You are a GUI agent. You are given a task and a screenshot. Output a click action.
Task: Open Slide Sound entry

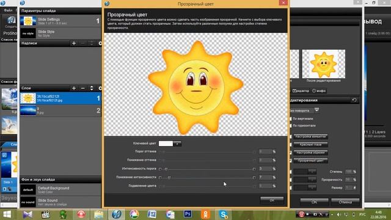pos(60,202)
